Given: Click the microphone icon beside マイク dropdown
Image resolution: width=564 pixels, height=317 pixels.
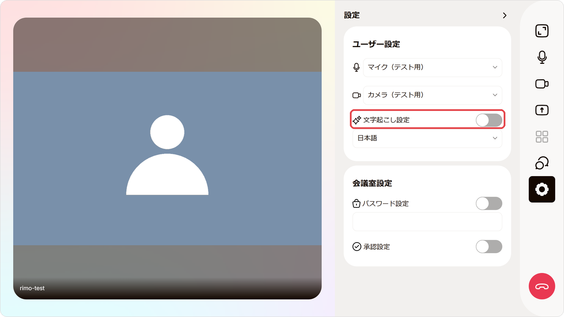Looking at the screenshot, I should 356,67.
